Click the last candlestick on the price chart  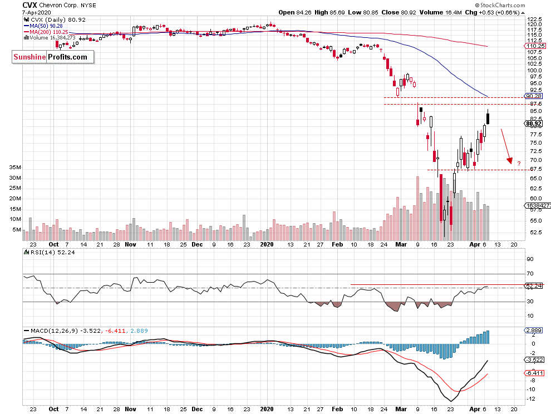488,118
